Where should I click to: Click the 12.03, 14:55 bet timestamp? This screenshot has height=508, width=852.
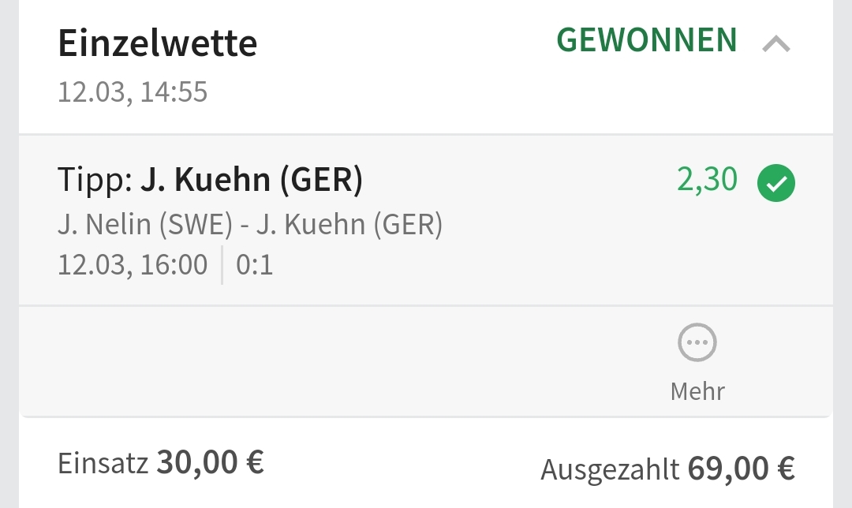(x=133, y=92)
